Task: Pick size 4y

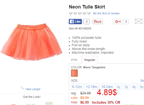Action: [x=134, y=86]
